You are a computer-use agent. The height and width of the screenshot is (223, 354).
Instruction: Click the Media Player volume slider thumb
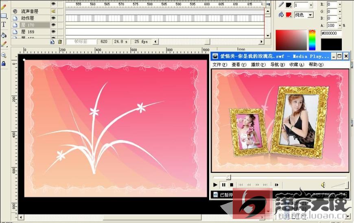[x=347, y=185]
